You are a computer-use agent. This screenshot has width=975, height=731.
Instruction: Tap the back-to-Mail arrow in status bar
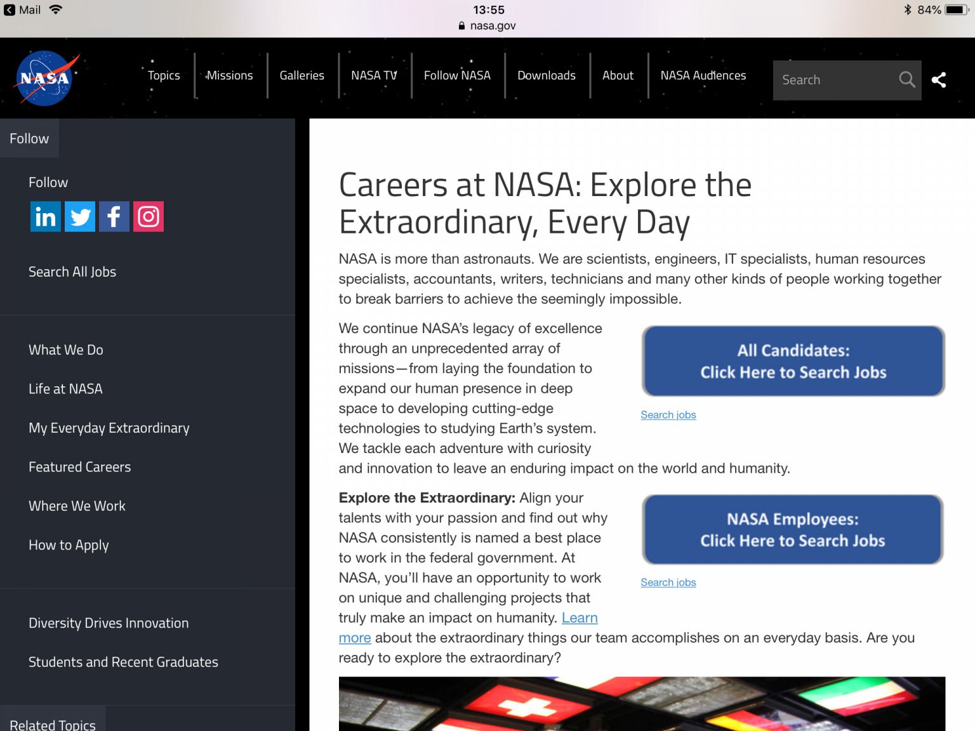tap(10, 10)
